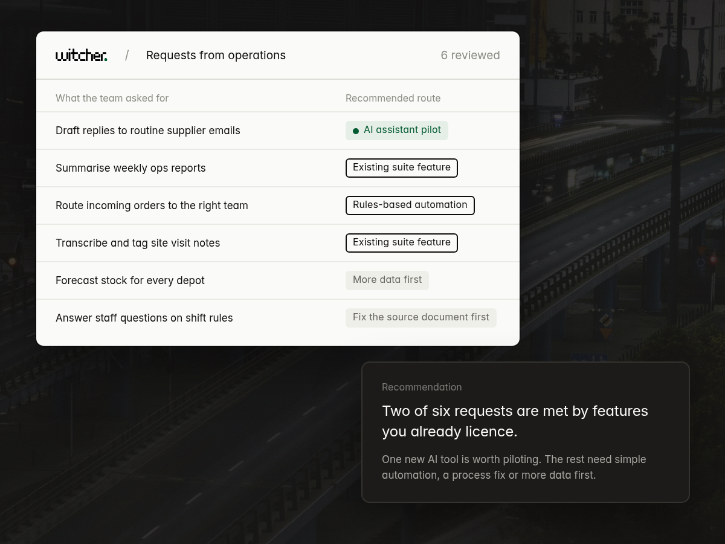This screenshot has width=725, height=544.
Task: Select 'Transcribe and tag site visit notes' text
Action: tap(138, 243)
